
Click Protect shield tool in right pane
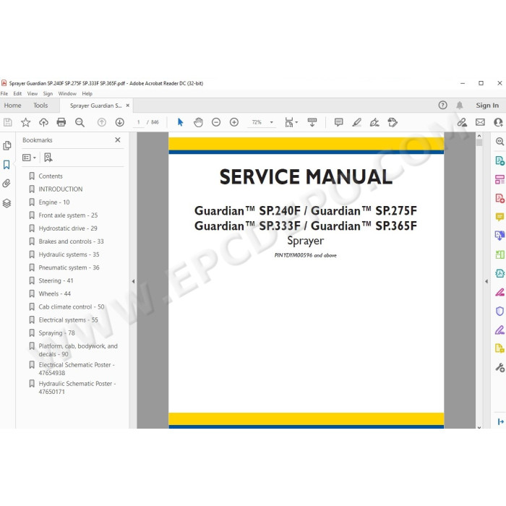pos(499,311)
